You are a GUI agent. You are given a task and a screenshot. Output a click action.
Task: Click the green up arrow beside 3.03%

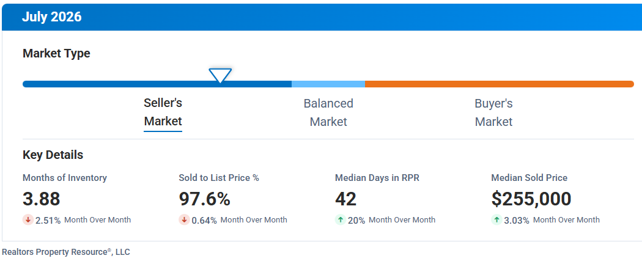pos(496,219)
